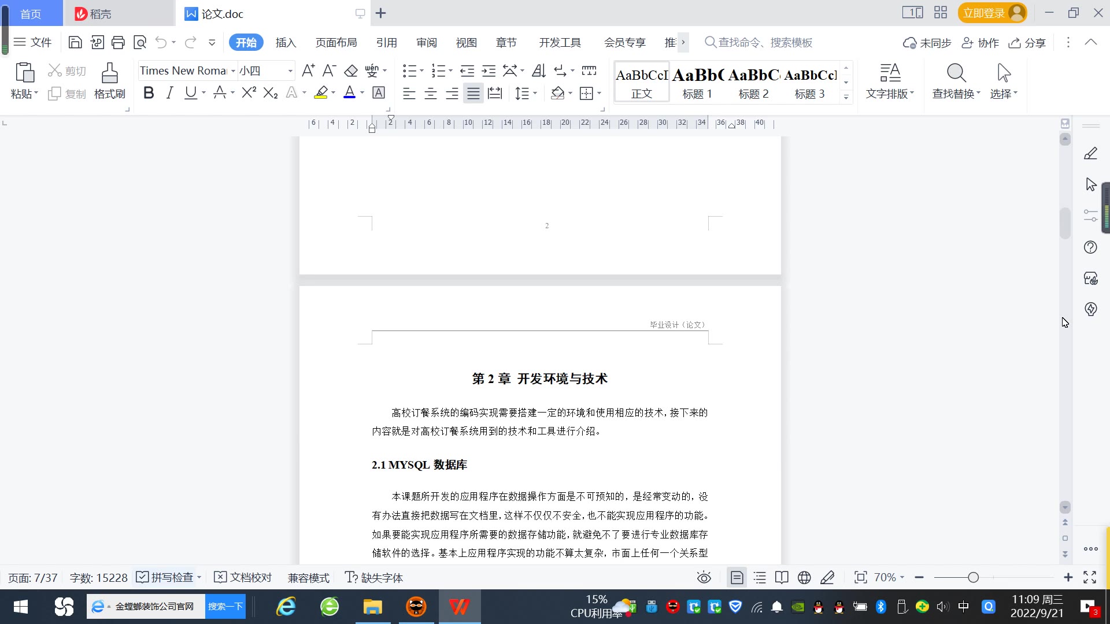Click the Paste clipboard icon
This screenshot has height=624, width=1110.
[24, 73]
